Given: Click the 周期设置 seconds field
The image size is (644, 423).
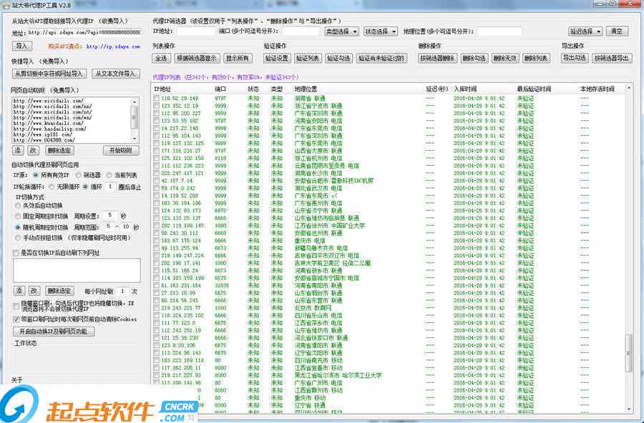Looking at the screenshot, I should coord(109,215).
